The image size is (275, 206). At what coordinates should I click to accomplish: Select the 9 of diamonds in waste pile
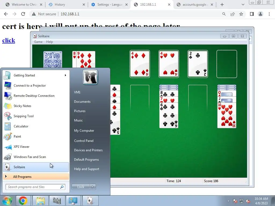(x=86, y=60)
